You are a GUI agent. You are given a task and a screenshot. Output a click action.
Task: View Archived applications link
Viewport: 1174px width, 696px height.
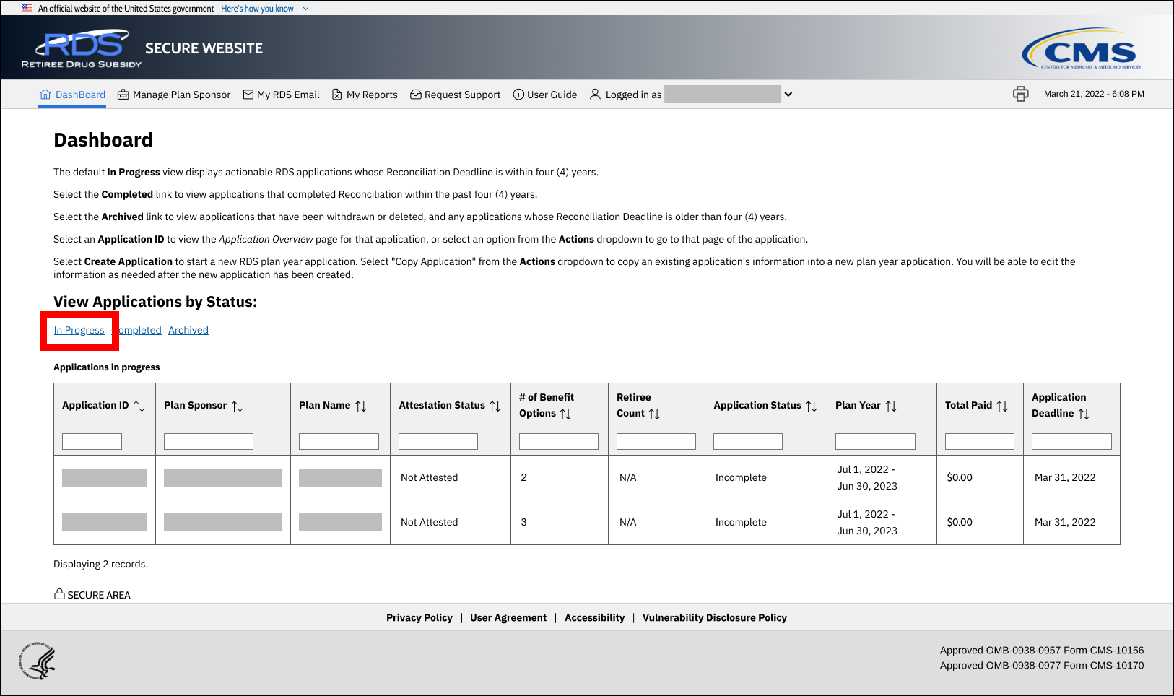point(188,330)
